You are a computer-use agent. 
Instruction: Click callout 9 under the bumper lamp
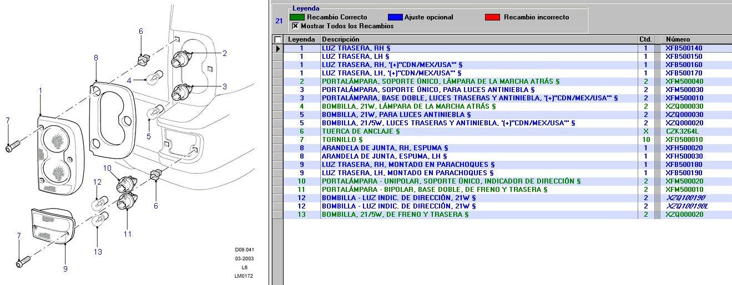pyautogui.click(x=65, y=269)
